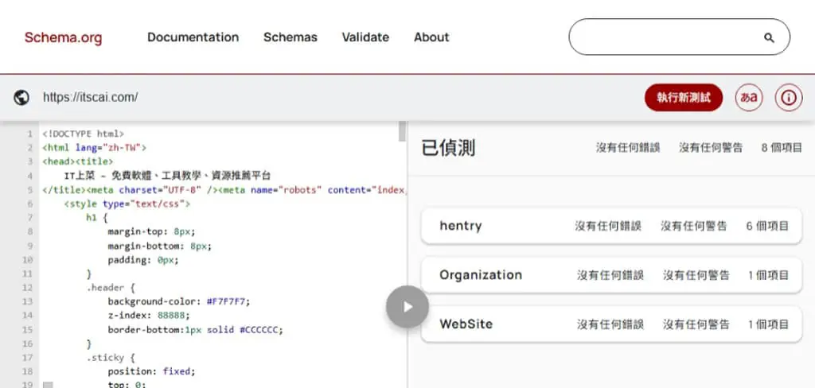The height and width of the screenshot is (388, 815).
Task: Click the fold marker at line 19
Action: coord(48,385)
